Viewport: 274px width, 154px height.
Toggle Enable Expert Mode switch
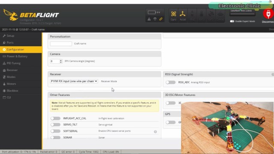(x=232, y=21)
